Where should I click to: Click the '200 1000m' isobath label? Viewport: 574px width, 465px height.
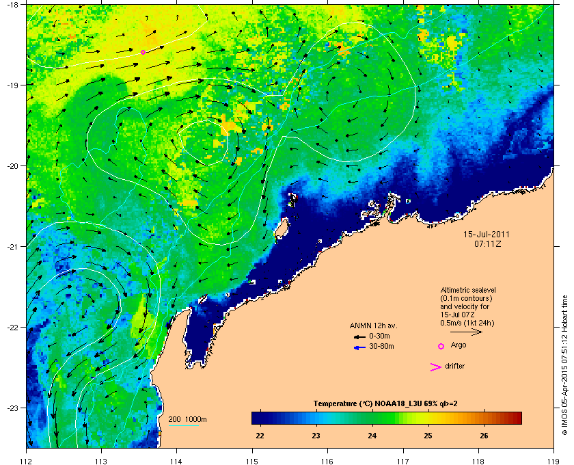pos(187,419)
